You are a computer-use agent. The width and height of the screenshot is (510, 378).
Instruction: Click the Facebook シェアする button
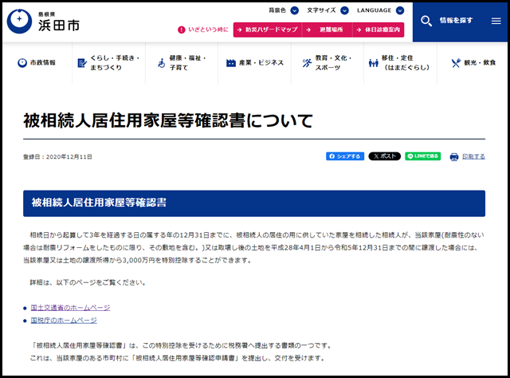[x=345, y=156]
